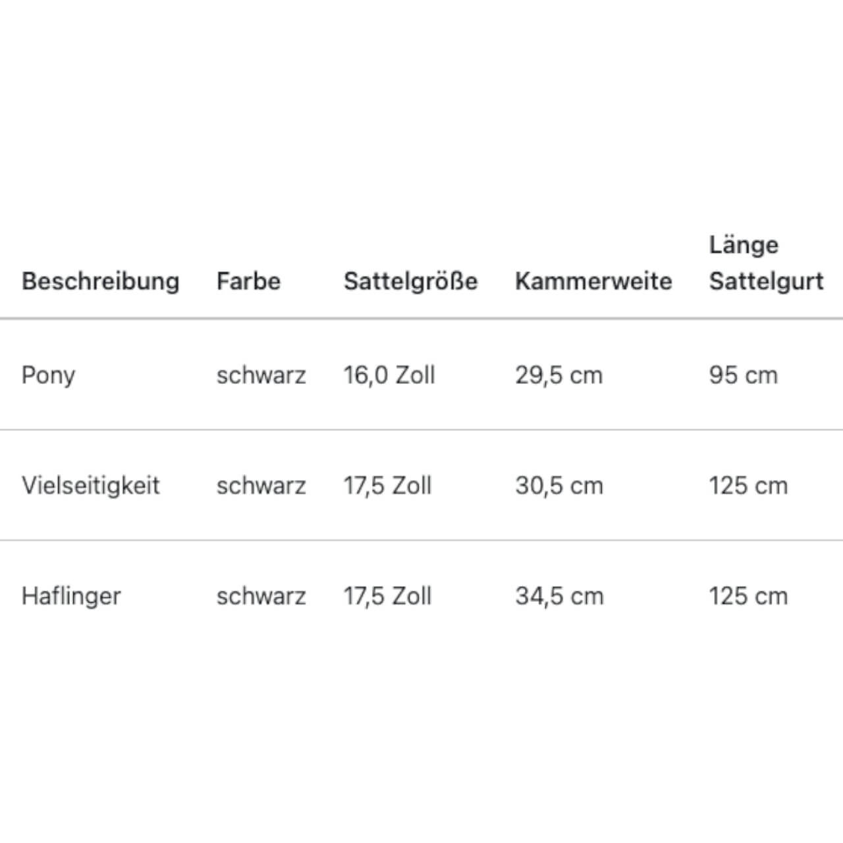843x843 pixels.
Task: Click the 30,5 cm Kammerweite value
Action: click(x=559, y=486)
